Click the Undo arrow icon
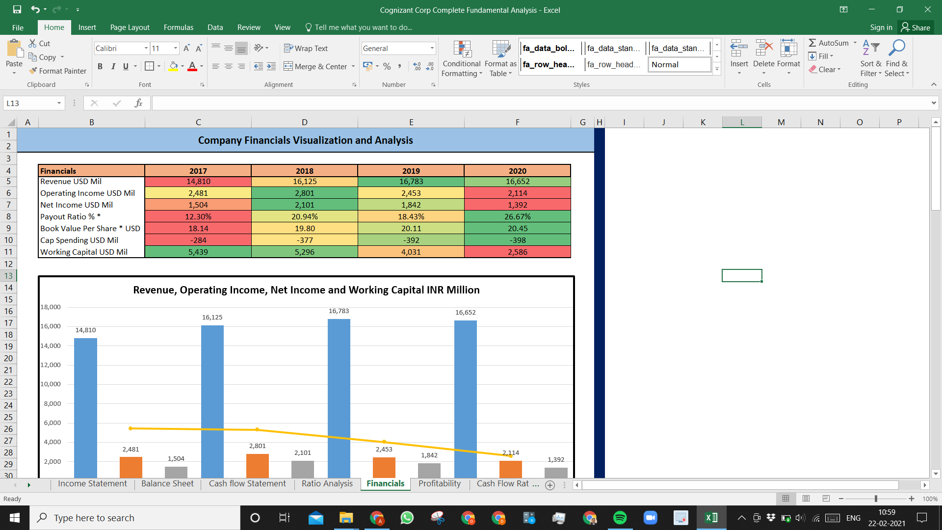The height and width of the screenshot is (530, 942). pos(35,9)
